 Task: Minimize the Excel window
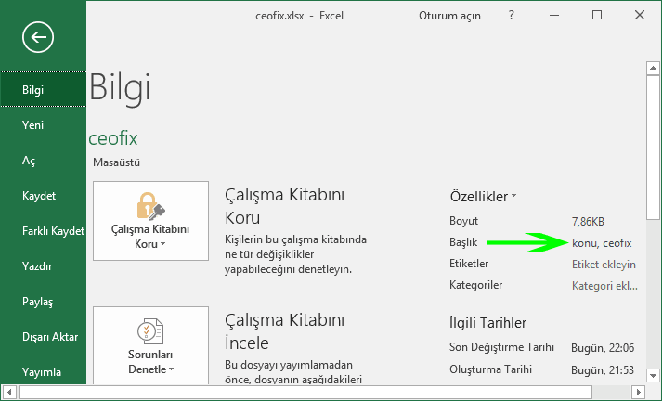(554, 16)
